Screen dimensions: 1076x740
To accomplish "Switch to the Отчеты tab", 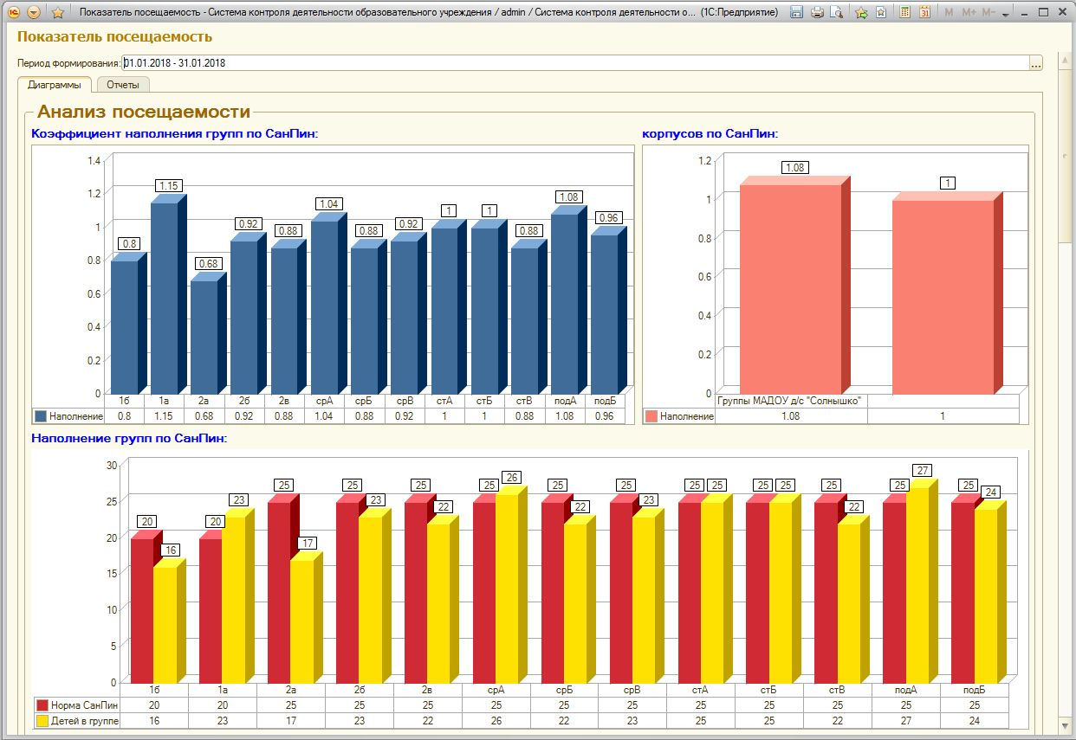I will coord(123,85).
